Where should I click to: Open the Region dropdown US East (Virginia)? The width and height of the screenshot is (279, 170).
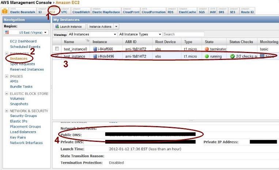pyautogui.click(x=26, y=33)
